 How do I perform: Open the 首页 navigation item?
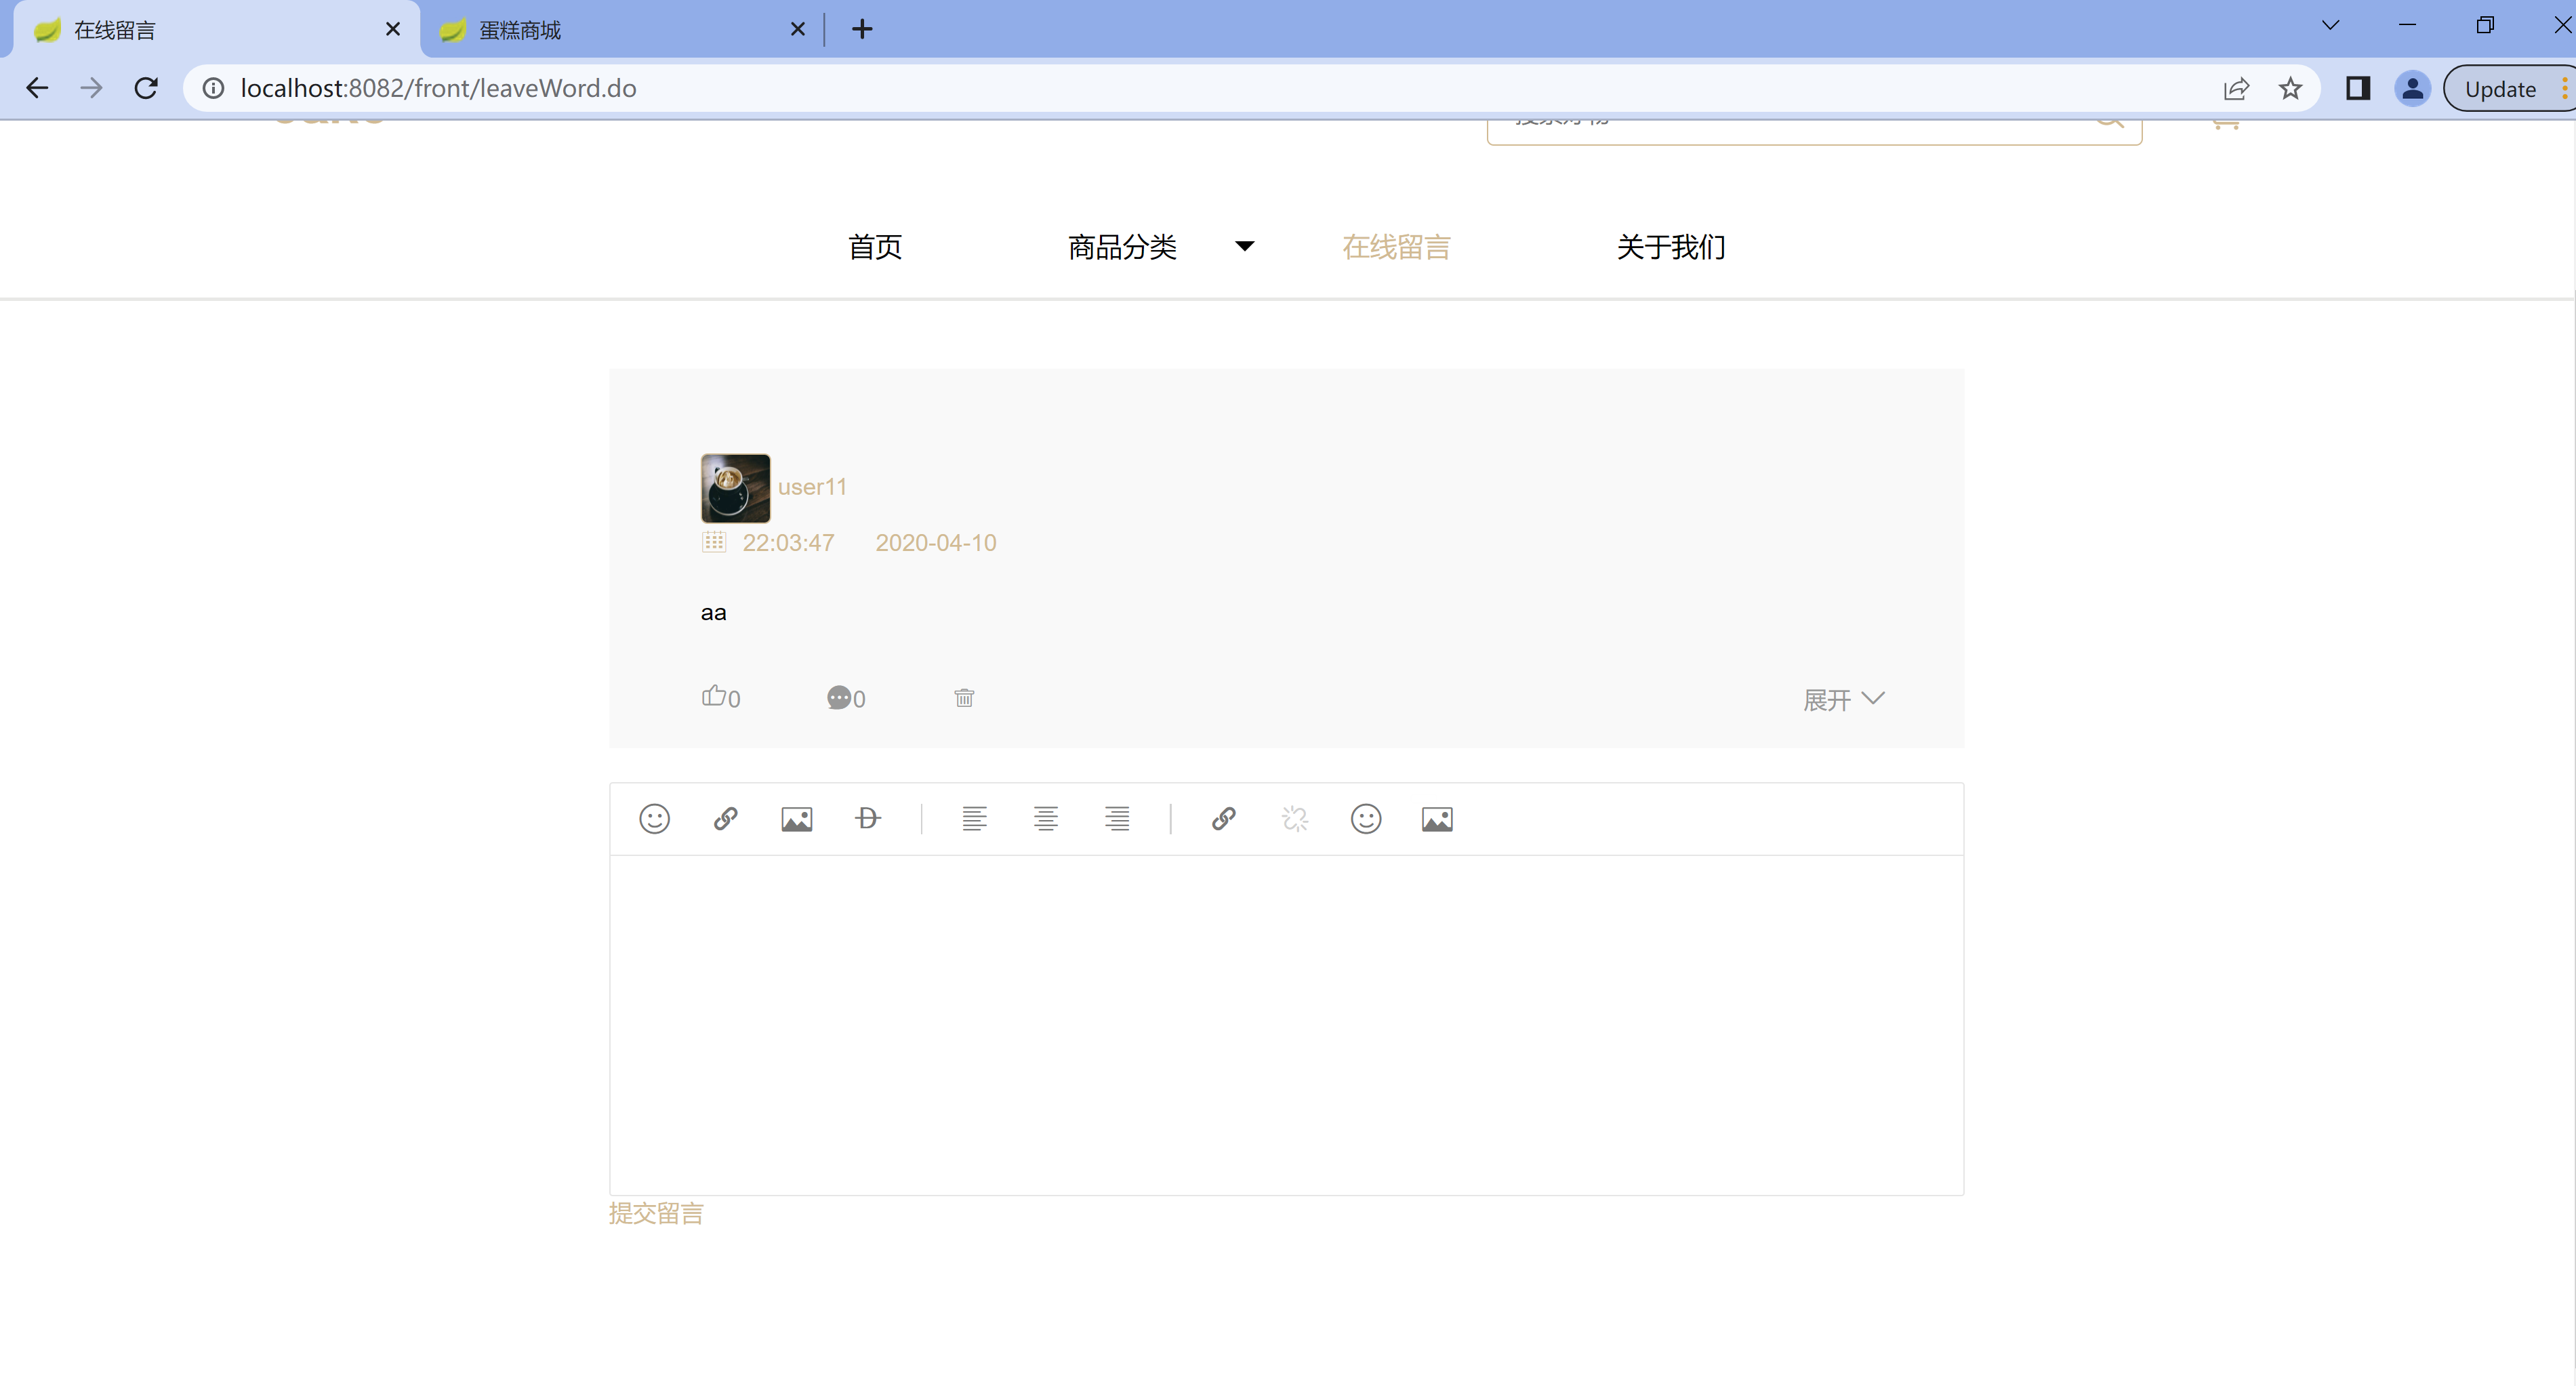click(875, 246)
